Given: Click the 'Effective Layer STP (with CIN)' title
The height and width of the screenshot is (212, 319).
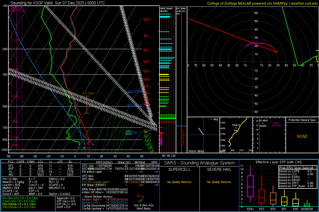Looking at the screenshot, I should pos(278,162).
